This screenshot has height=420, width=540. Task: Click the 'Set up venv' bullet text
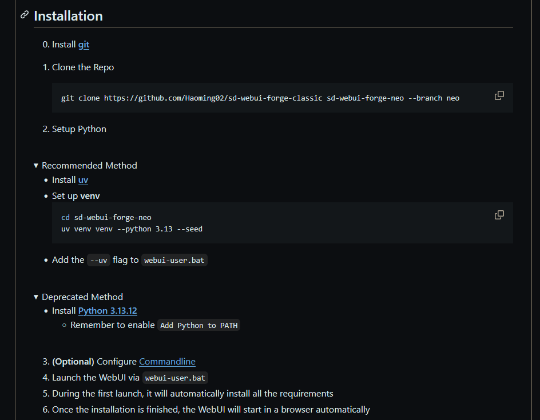(x=76, y=196)
